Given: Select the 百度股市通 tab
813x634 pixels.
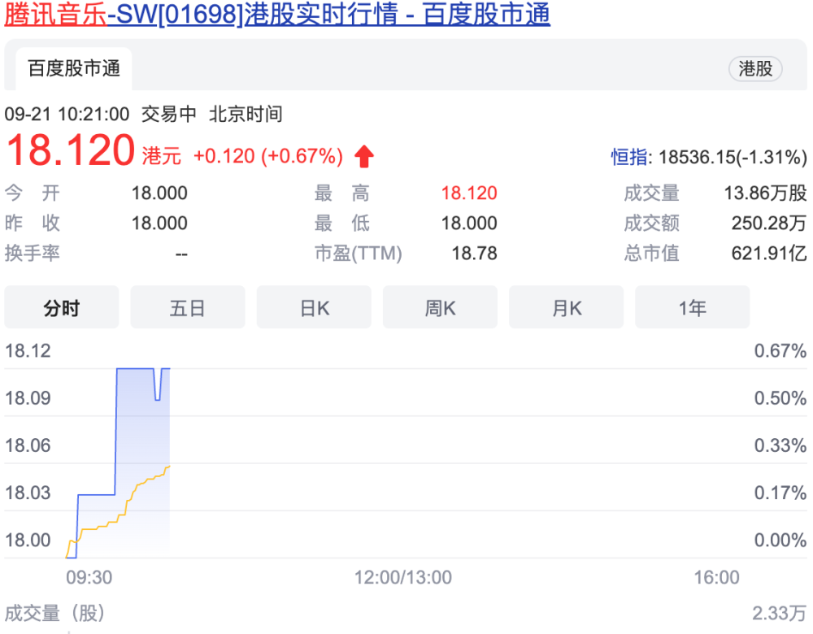Looking at the screenshot, I should point(74,68).
